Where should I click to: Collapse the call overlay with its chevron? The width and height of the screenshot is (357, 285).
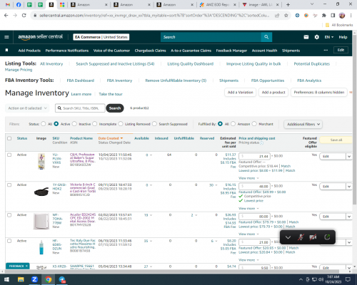(288, 237)
